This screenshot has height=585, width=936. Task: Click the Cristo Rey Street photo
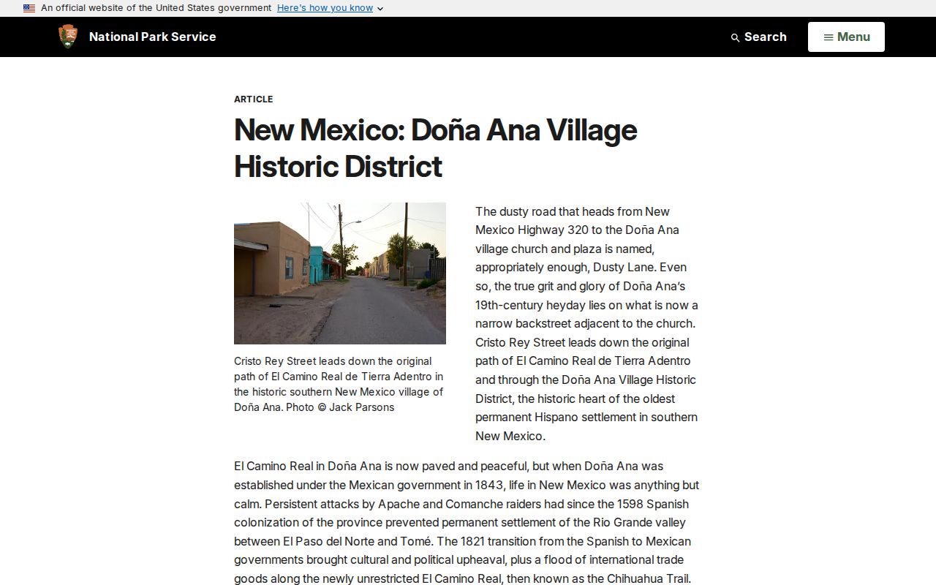pyautogui.click(x=340, y=273)
